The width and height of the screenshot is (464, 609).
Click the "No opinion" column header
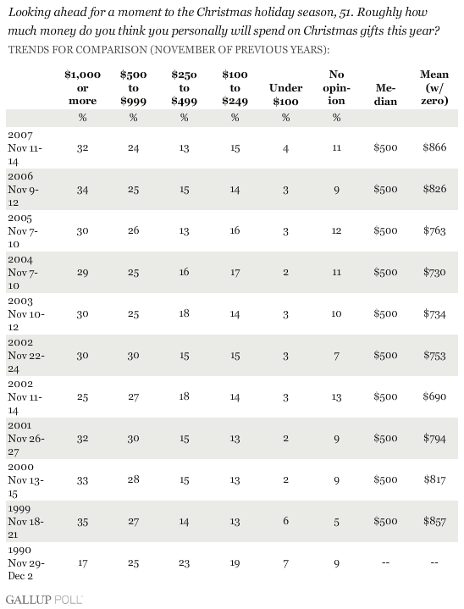click(x=337, y=88)
